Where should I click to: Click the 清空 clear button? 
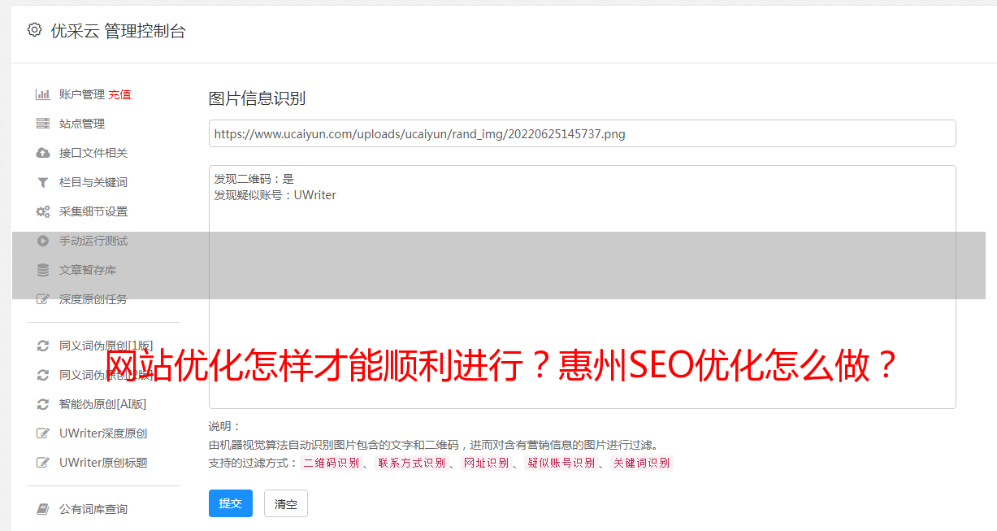(x=286, y=503)
